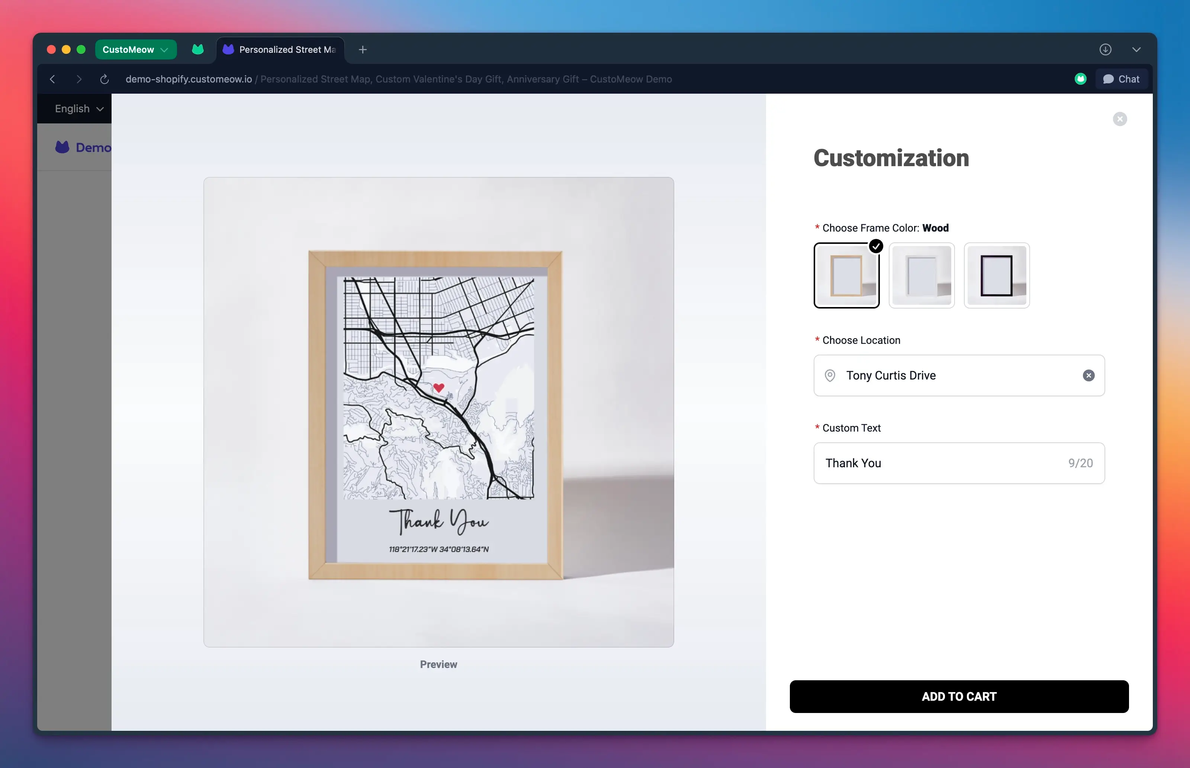1190x768 pixels.
Task: Click the green fullscreen window button
Action: (x=81, y=49)
